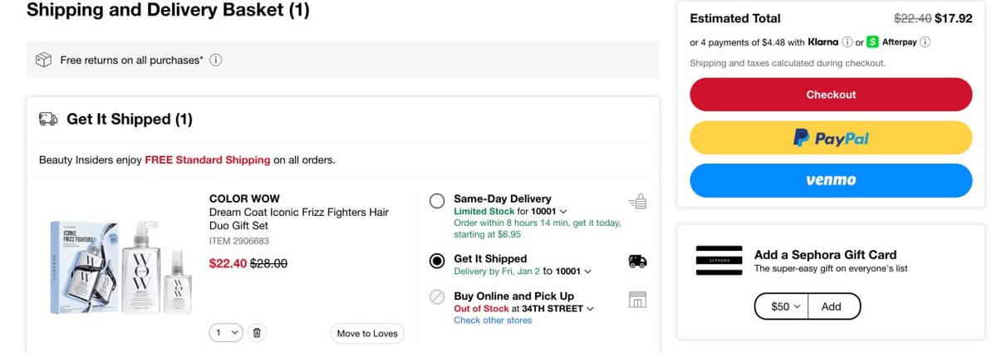Click disabled Buy Online and Pick Up option
The width and height of the screenshot is (997, 353).
point(437,297)
